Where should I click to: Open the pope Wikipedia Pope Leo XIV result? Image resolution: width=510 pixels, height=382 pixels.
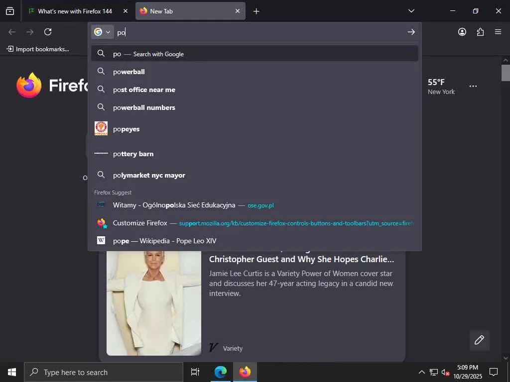[x=255, y=241]
